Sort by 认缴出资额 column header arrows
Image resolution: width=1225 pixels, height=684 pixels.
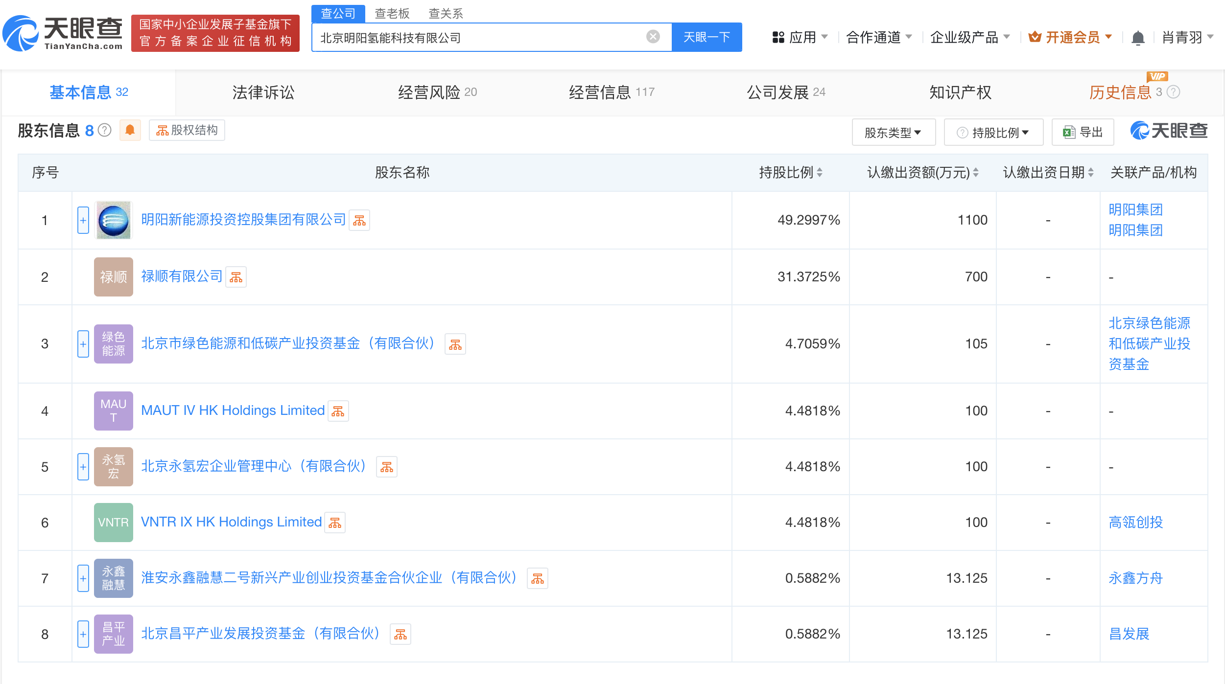[x=975, y=172]
